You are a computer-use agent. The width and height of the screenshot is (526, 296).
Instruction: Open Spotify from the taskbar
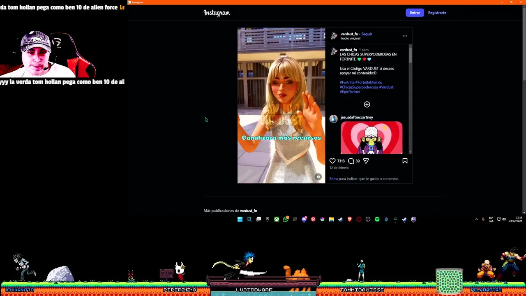(x=377, y=219)
